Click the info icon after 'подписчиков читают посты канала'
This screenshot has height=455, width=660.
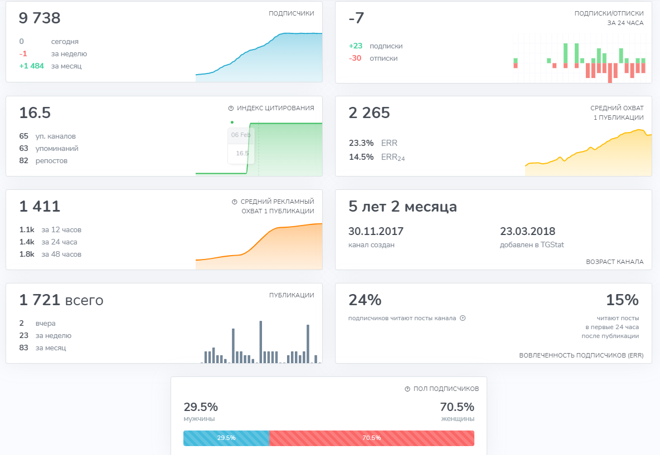[x=463, y=318]
